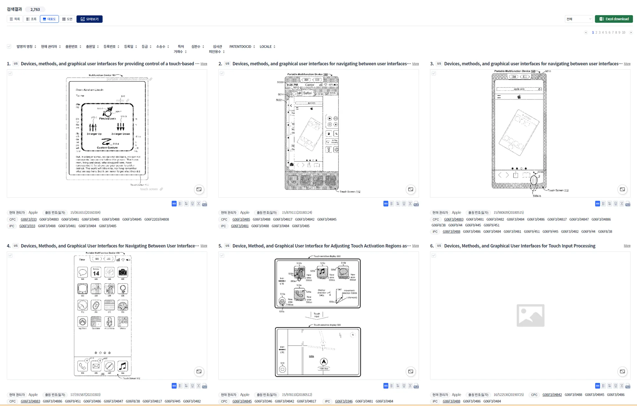The height and width of the screenshot is (406, 637).
Task: Open enlarged drawing for result 3
Action: 622,189
